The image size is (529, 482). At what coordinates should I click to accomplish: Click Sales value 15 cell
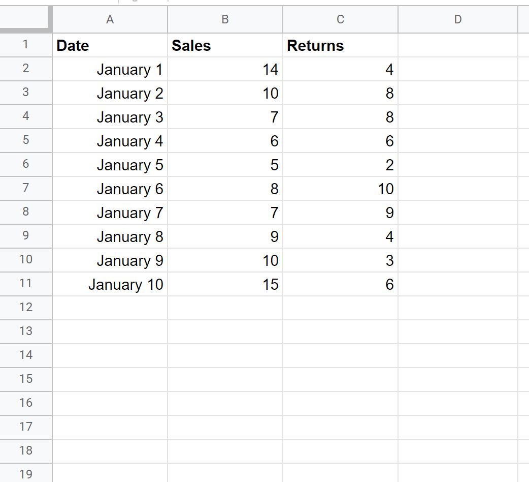point(225,284)
